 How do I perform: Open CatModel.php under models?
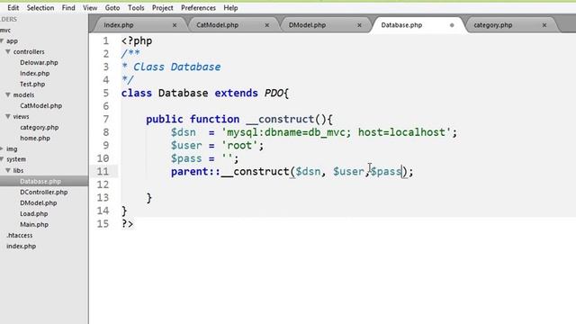[x=40, y=106]
